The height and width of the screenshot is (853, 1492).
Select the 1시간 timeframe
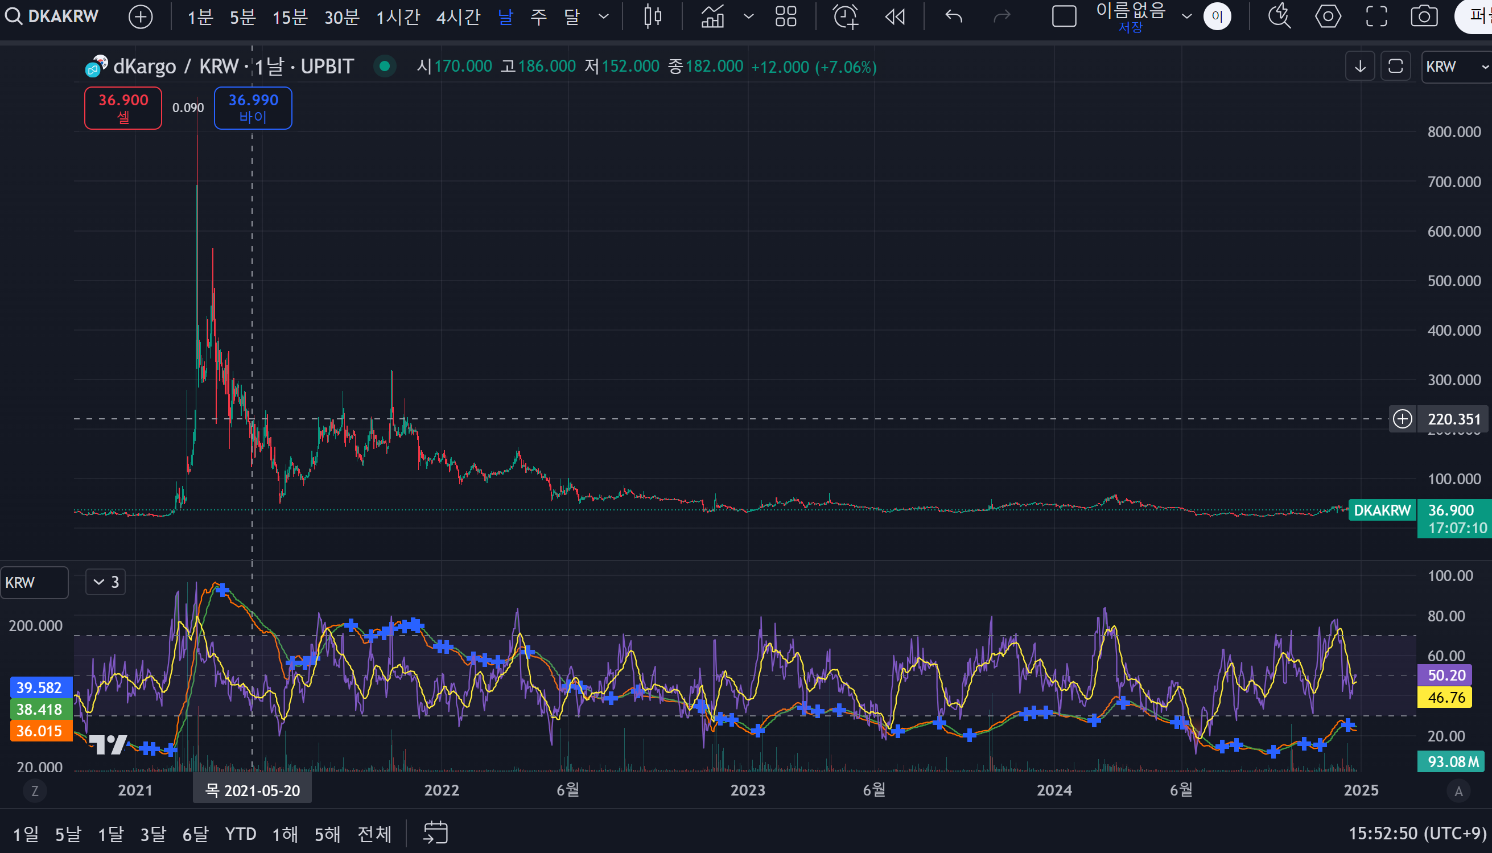(398, 17)
